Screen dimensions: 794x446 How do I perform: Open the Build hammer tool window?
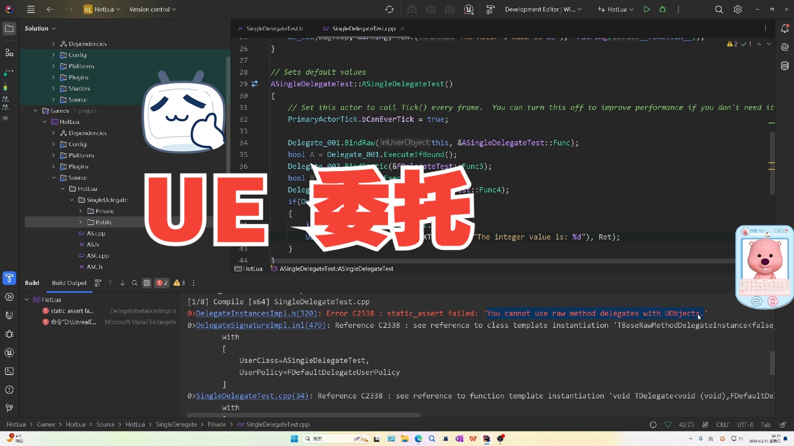coord(9,278)
